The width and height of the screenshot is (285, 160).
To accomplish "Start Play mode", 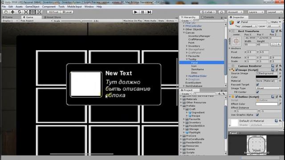I will click(135, 12).
